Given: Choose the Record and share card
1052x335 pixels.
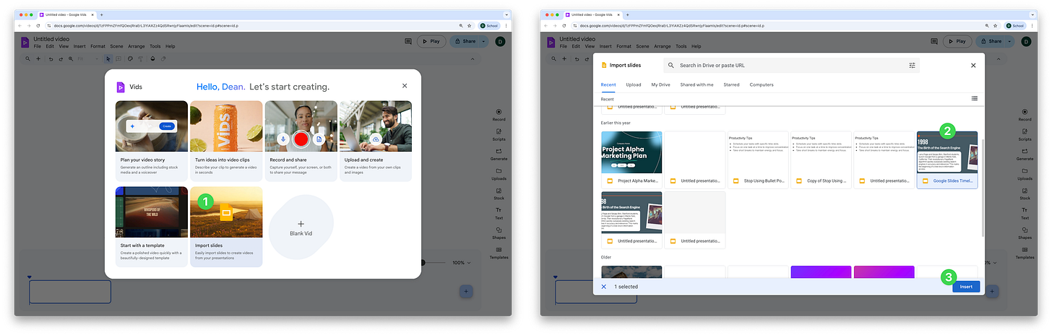Looking at the screenshot, I should click(x=301, y=141).
